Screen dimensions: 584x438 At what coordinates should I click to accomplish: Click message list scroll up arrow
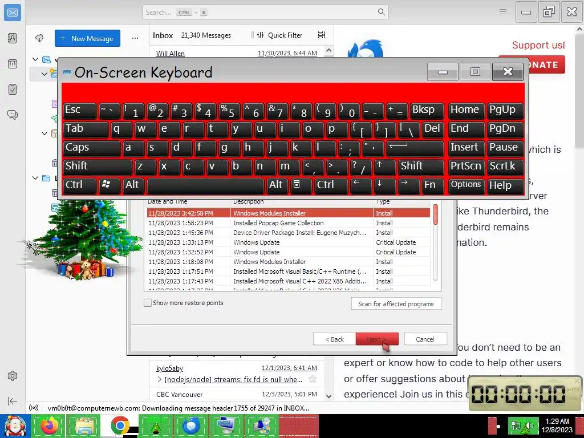click(328, 50)
